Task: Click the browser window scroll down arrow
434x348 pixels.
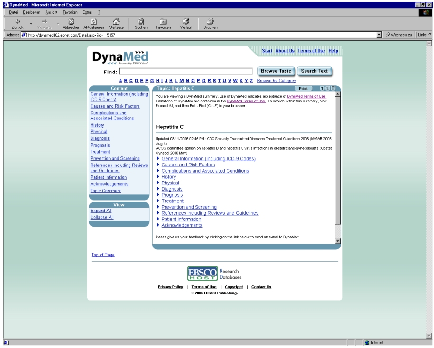Action: pos(429,336)
